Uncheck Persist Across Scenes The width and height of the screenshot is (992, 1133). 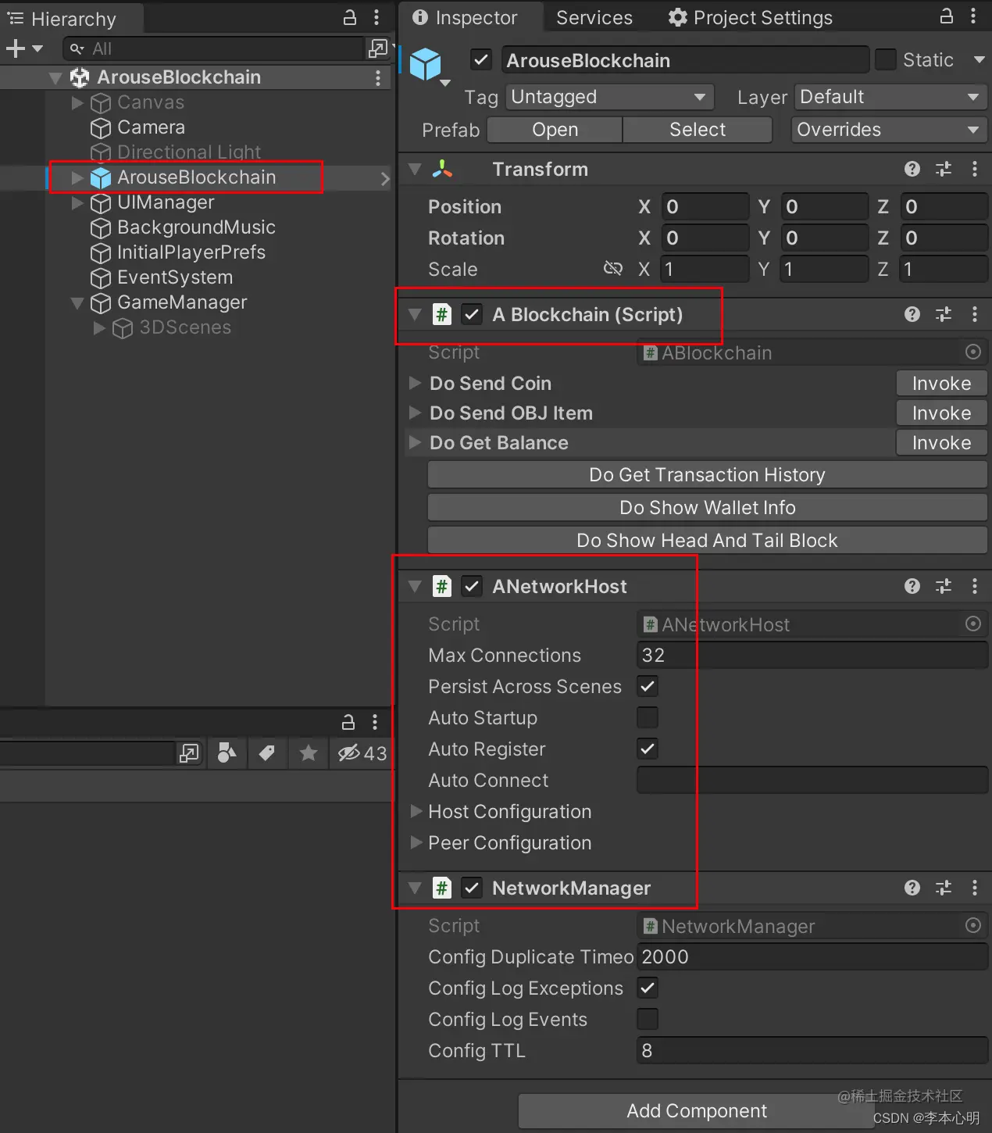[648, 686]
